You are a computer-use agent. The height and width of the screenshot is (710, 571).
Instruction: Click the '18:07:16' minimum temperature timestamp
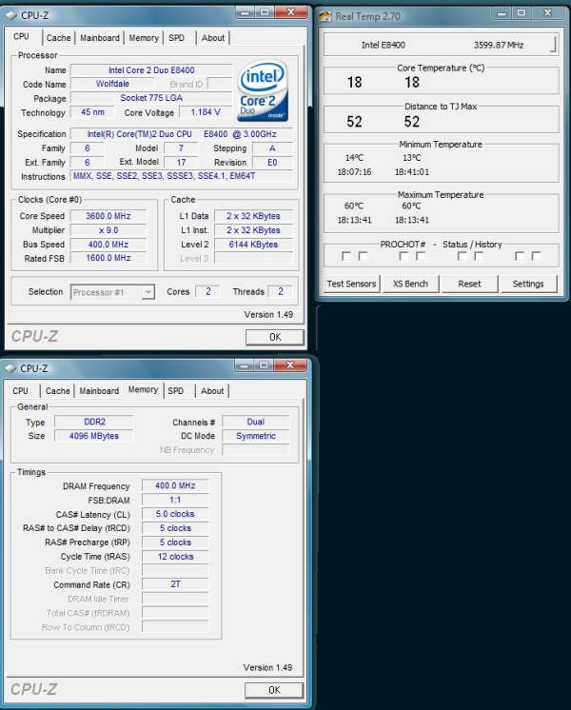pos(354,172)
